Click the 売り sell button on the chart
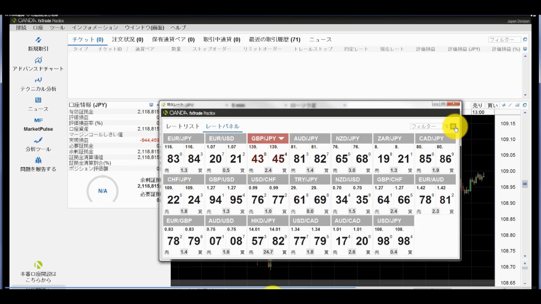541x304 pixels. pos(477,105)
